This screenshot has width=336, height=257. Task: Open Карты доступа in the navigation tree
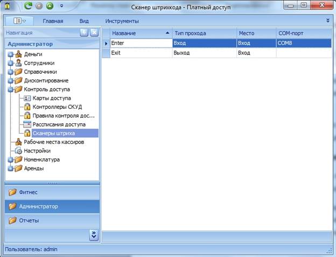[x=51, y=98]
